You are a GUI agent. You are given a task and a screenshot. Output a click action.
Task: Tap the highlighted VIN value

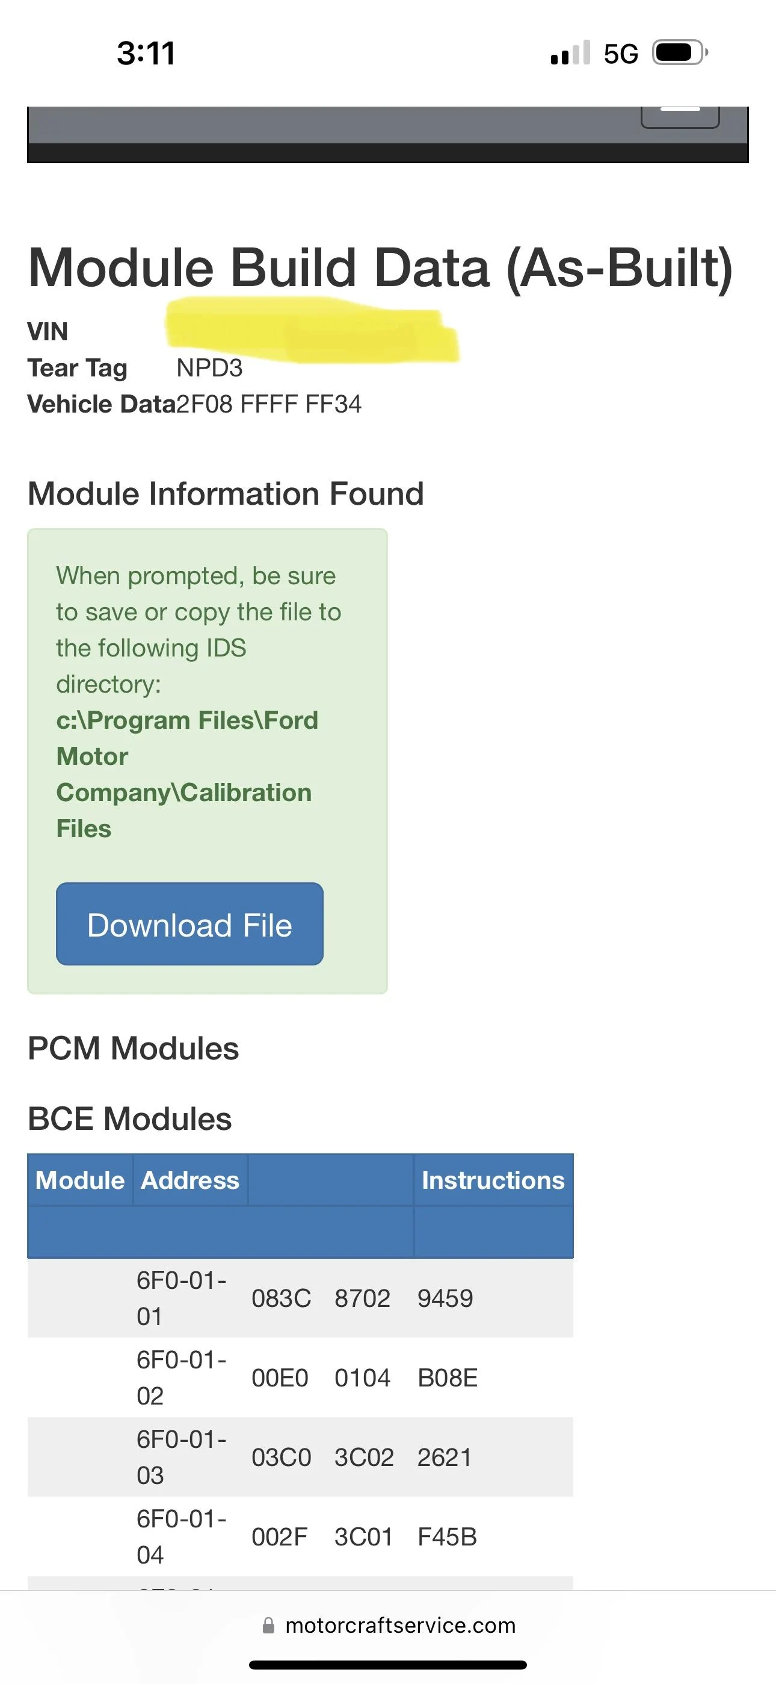coord(312,329)
